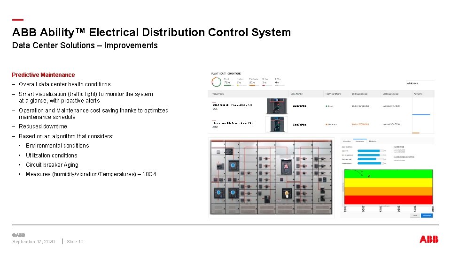Click the orange Moderate status dot in the -QG2 row
This screenshot has width=451, height=253.
(x=327, y=125)
